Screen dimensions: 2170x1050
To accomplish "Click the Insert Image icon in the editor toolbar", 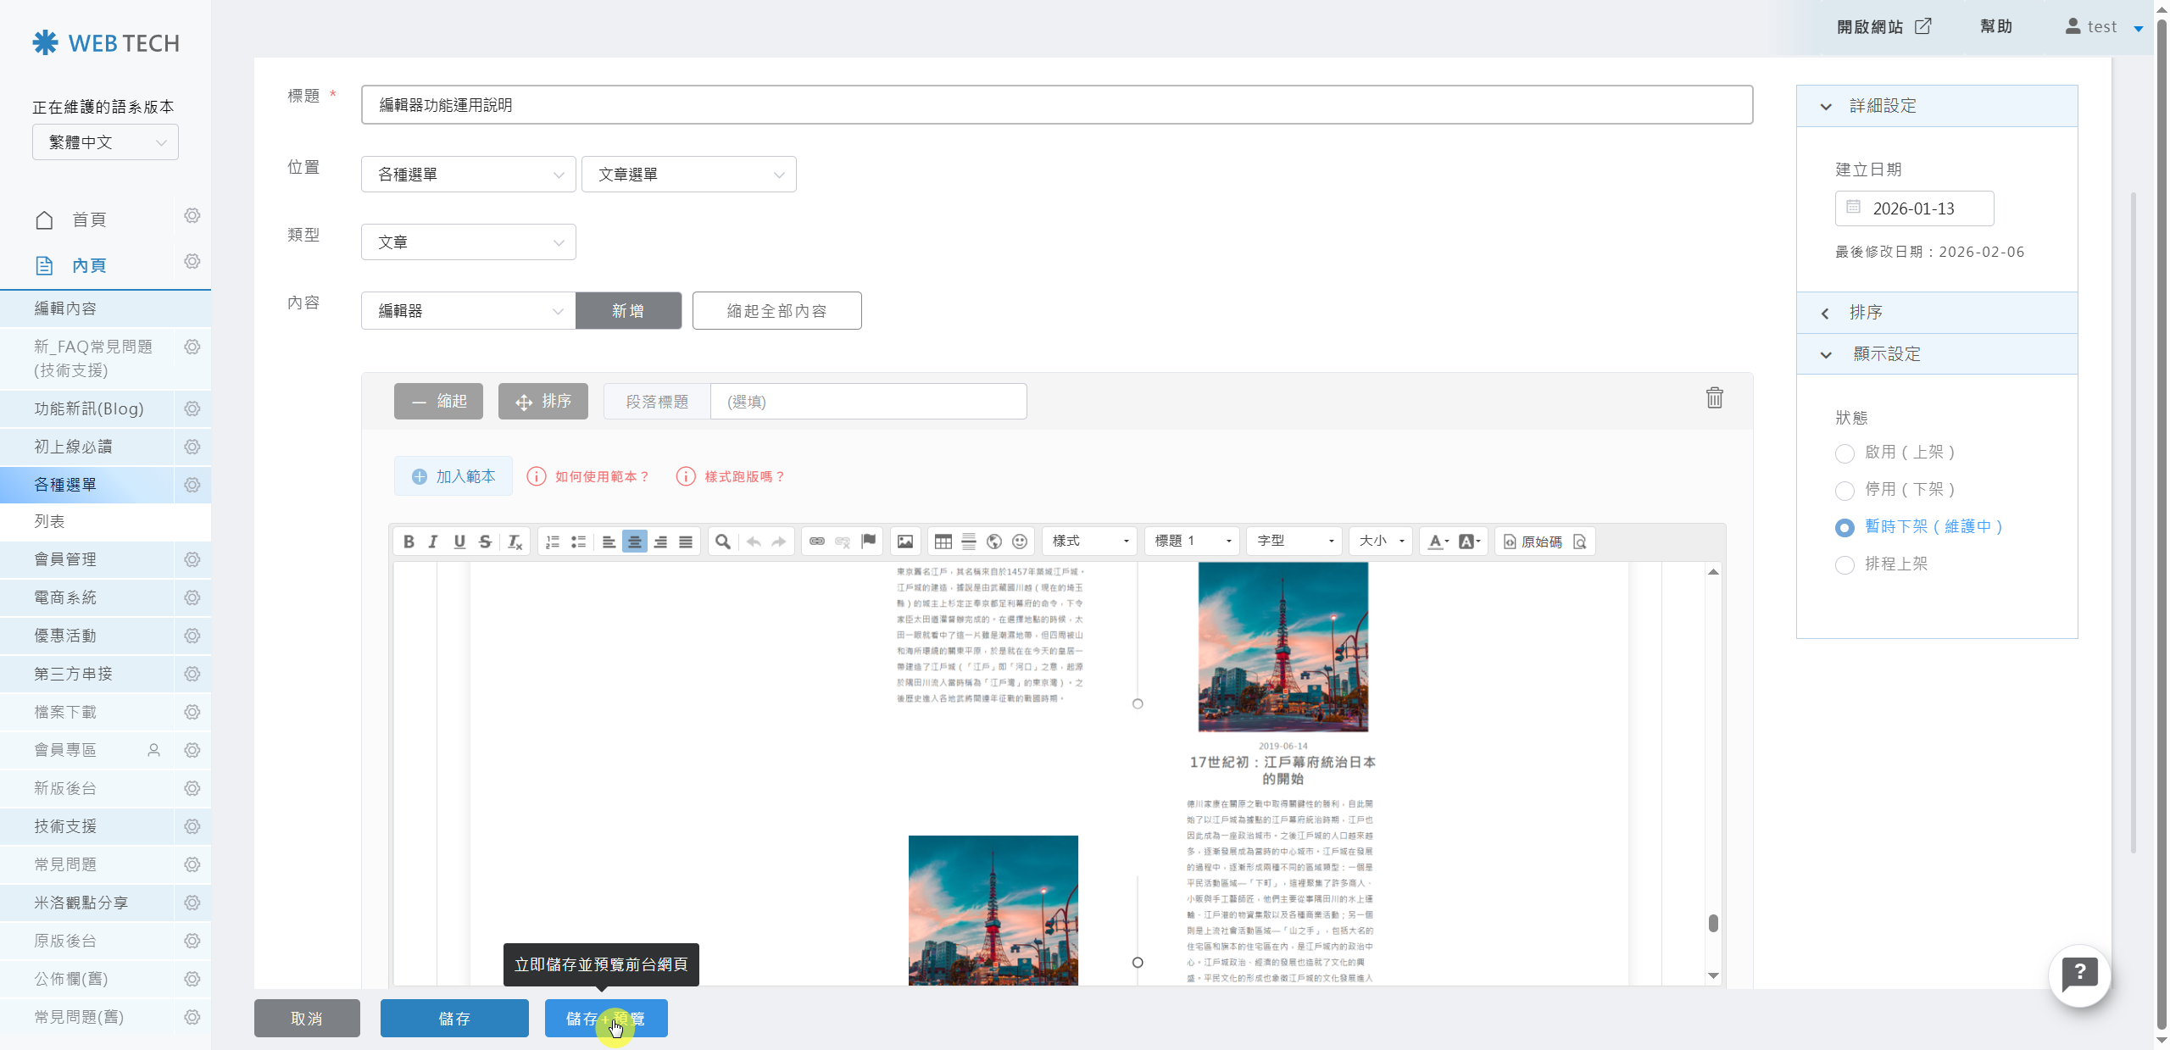I will pos(906,542).
